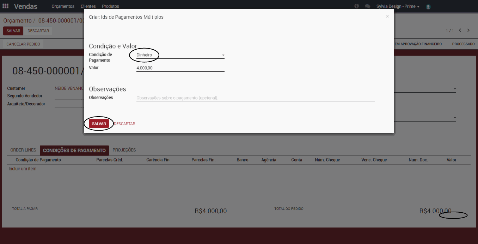
Task: Click the Processado status stage
Action: tap(463, 44)
